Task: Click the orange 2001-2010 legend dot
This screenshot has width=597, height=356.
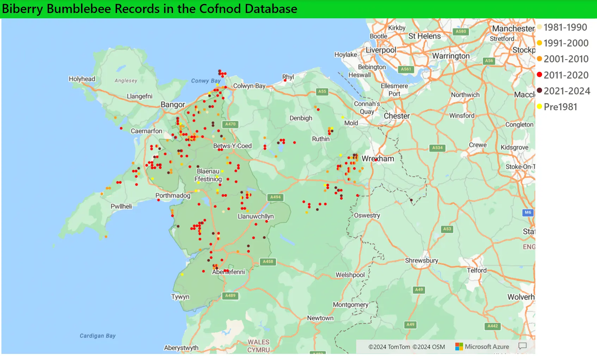Action: point(539,59)
